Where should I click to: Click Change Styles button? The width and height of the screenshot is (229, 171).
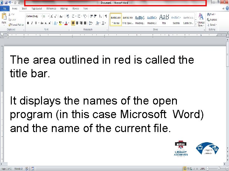(x=201, y=20)
